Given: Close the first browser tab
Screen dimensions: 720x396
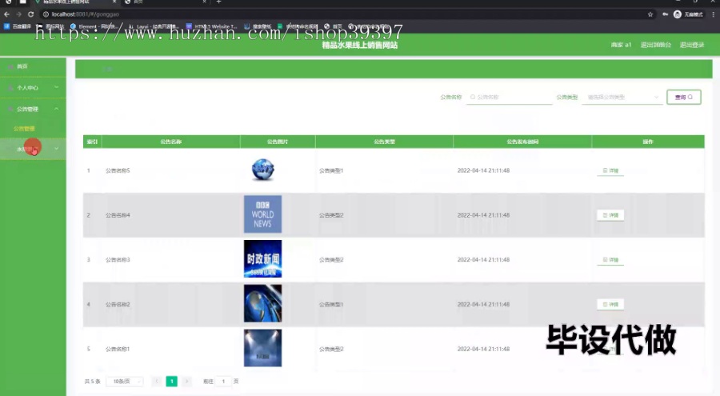Looking at the screenshot, I should [114, 2].
